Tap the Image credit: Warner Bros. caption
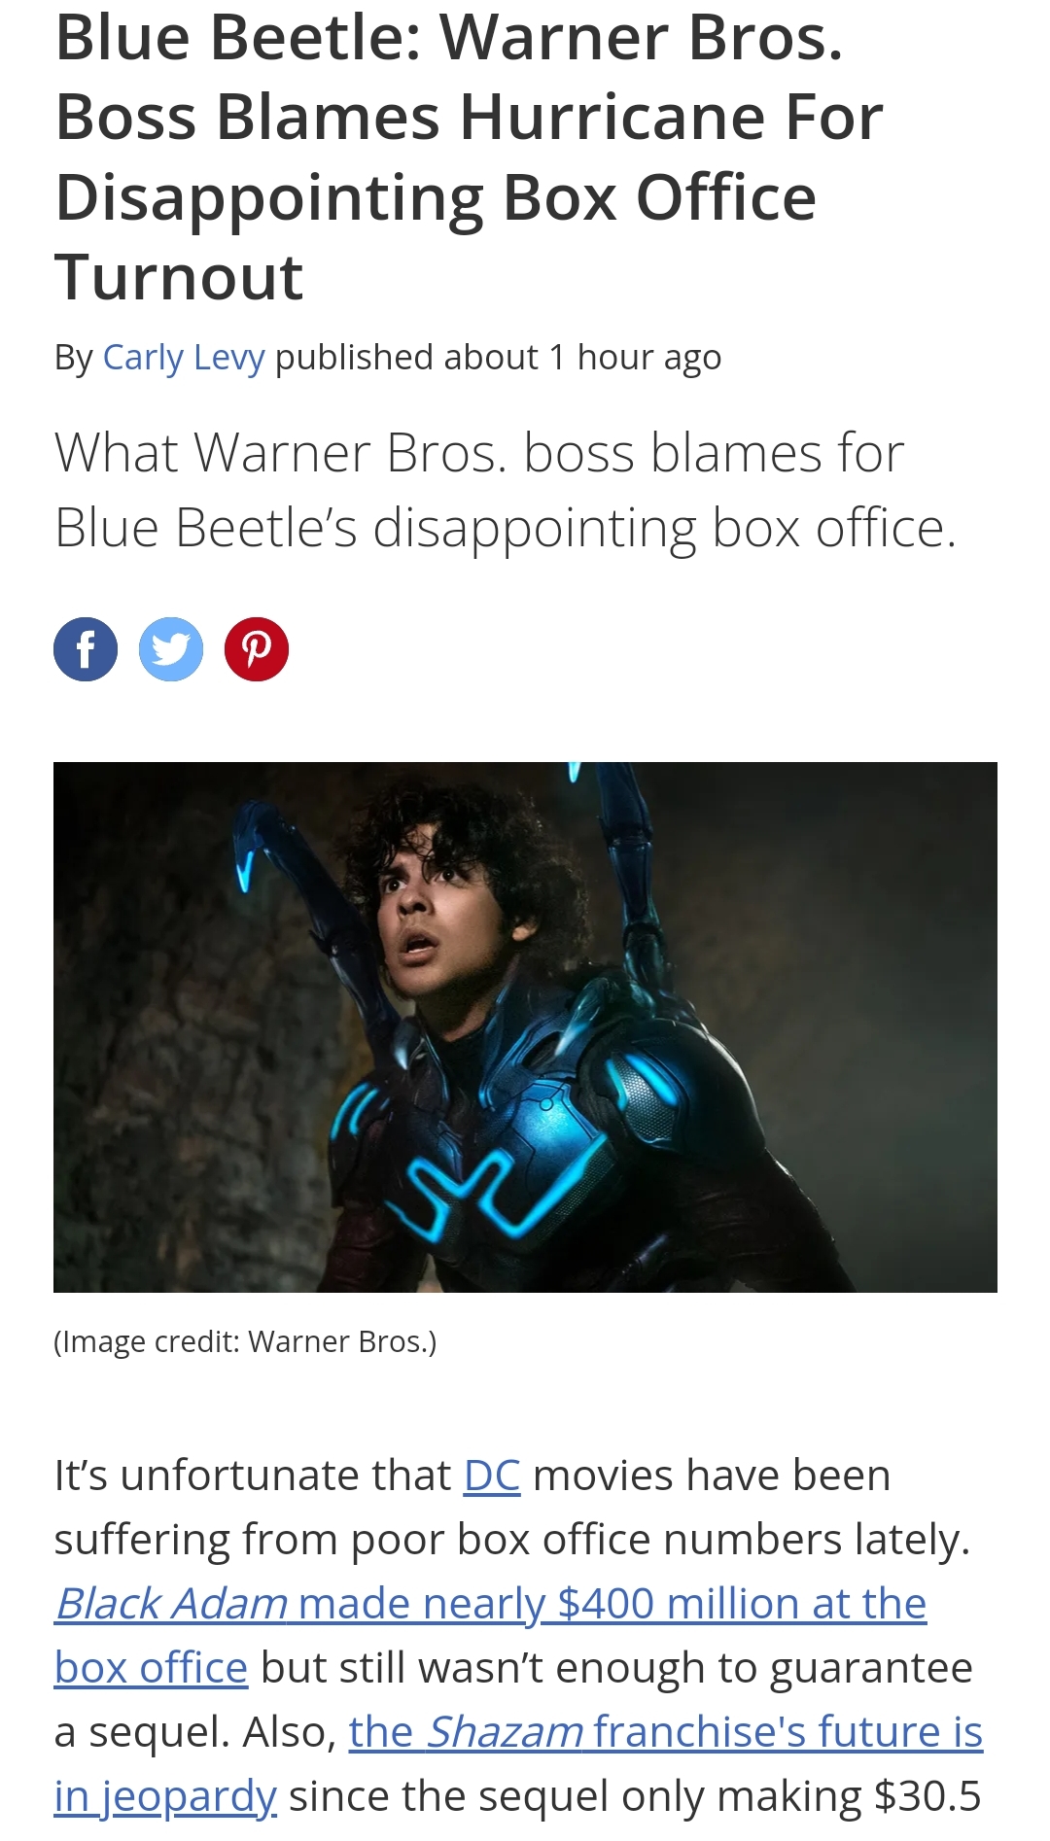This screenshot has height=1841, width=1050. coord(245,1341)
